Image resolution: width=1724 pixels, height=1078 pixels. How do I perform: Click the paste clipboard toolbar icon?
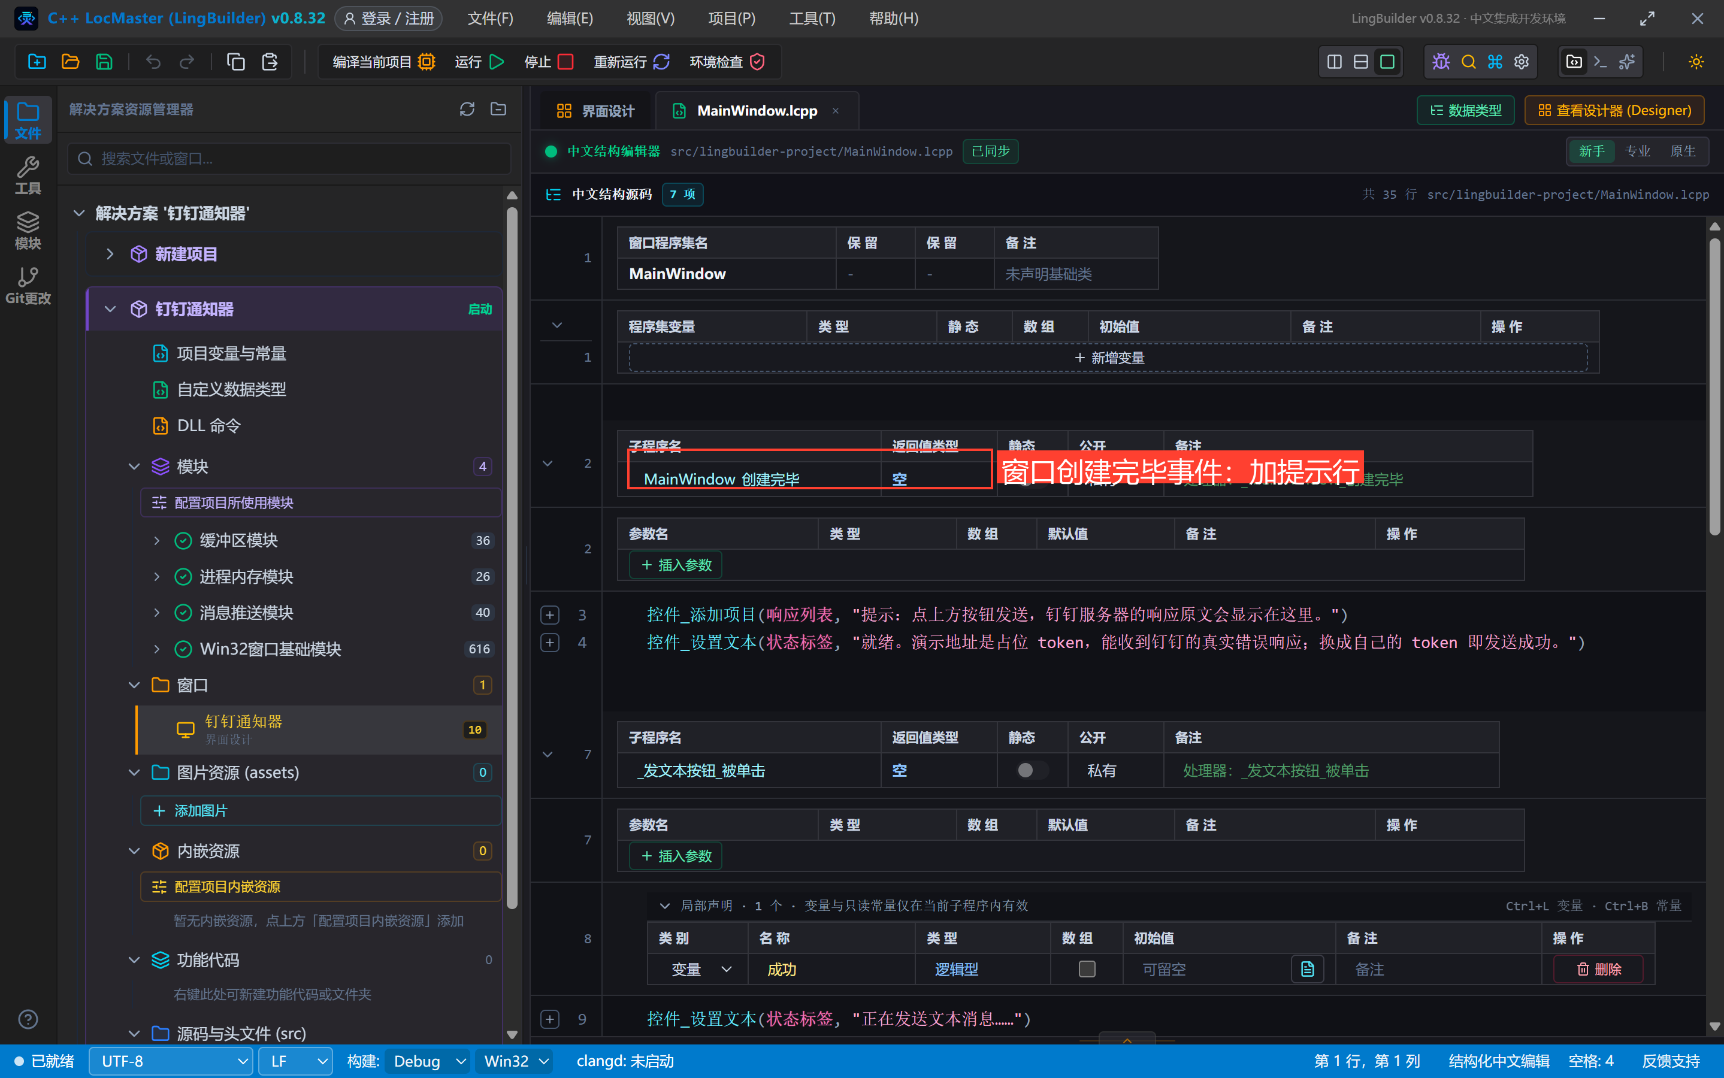[270, 62]
